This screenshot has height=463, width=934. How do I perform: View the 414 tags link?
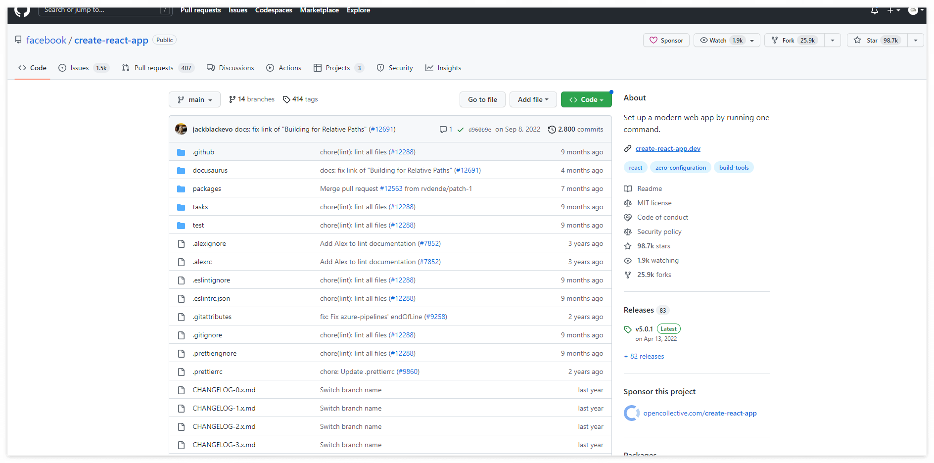click(x=300, y=99)
